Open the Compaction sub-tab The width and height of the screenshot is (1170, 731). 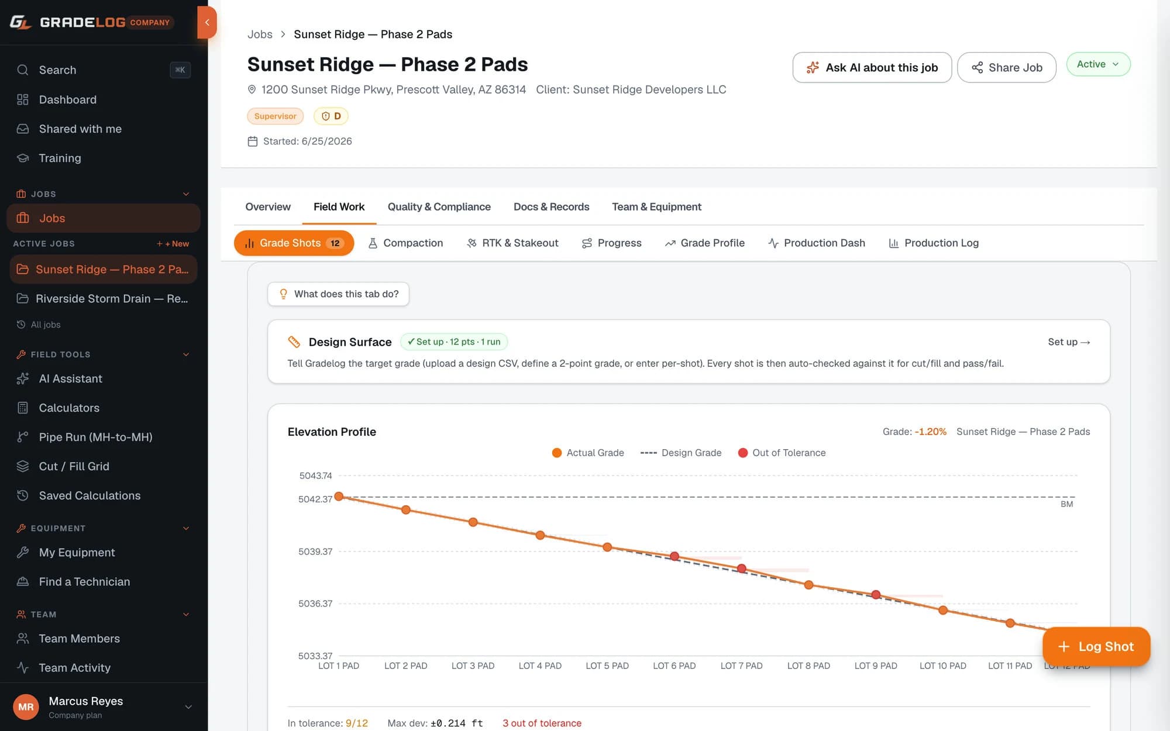pos(405,243)
